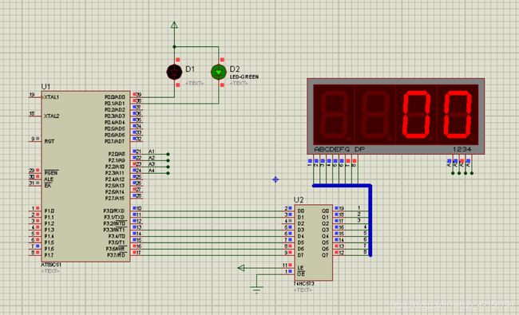Click the A3 net label
519x315 pixels.
(152, 164)
